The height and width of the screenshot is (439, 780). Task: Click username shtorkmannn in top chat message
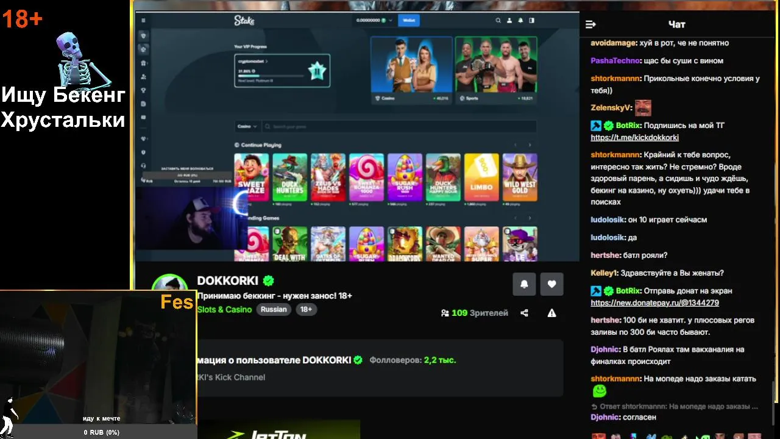pos(615,79)
